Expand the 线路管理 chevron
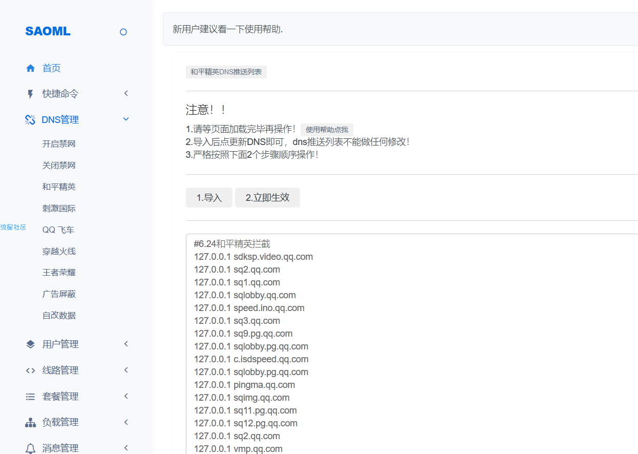 pos(126,370)
